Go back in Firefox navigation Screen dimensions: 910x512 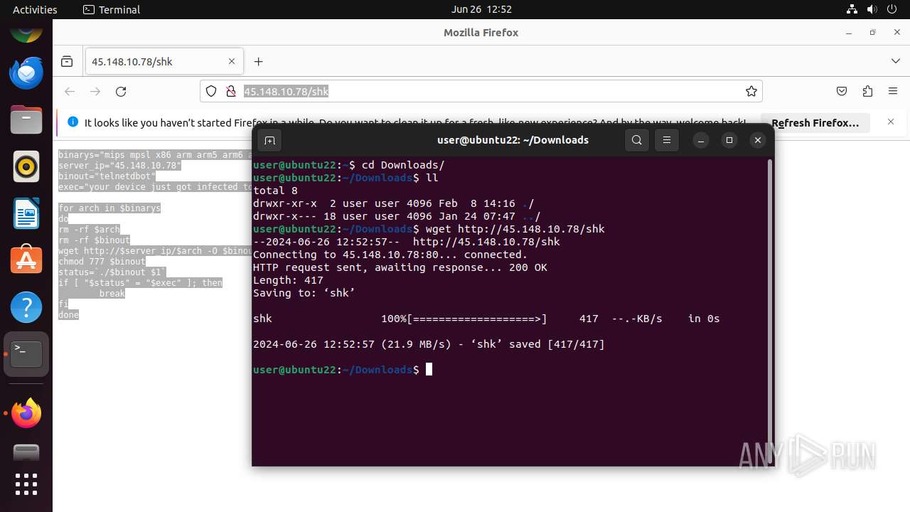click(x=70, y=91)
